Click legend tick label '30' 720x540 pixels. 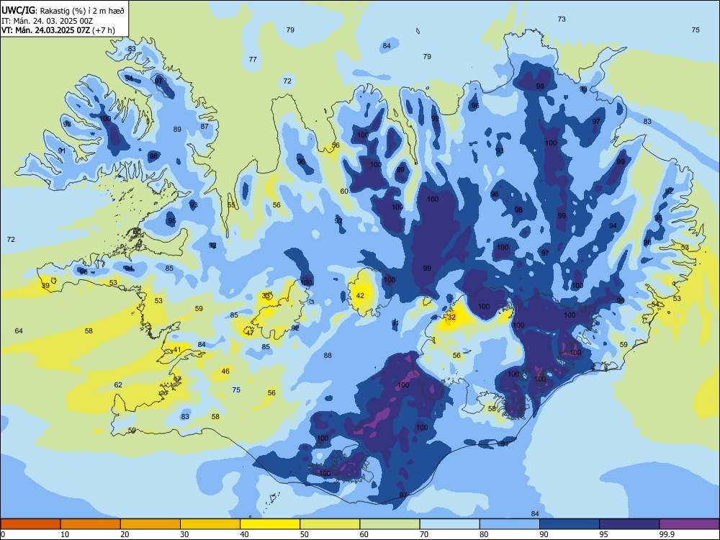point(184,534)
